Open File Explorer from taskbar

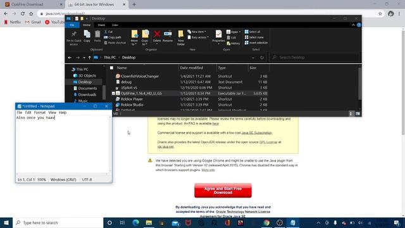(149, 223)
